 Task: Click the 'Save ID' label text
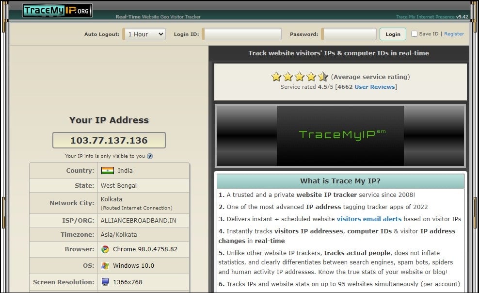click(x=429, y=34)
